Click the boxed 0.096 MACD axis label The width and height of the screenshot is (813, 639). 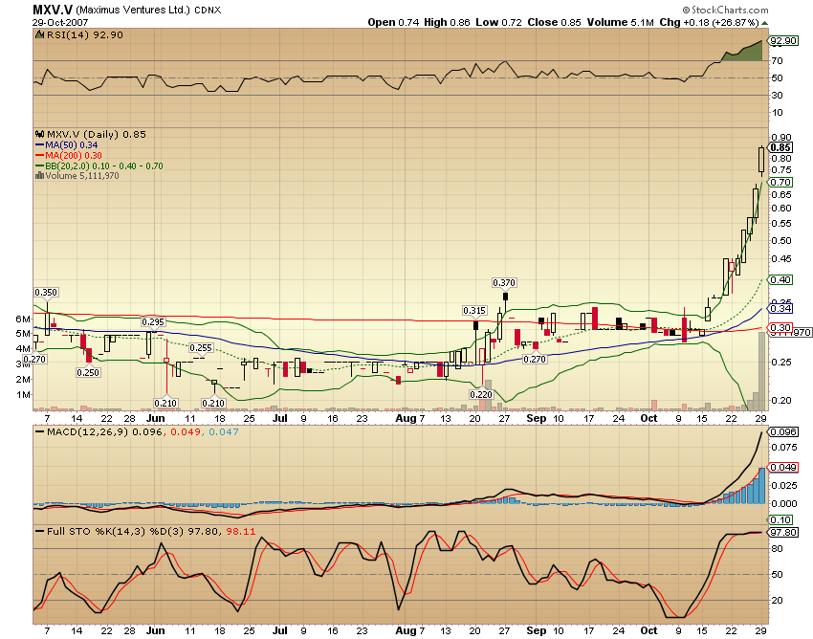coord(783,432)
